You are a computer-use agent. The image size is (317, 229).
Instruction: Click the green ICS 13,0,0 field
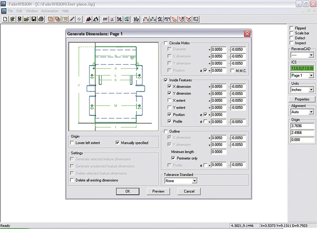[x=302, y=68]
